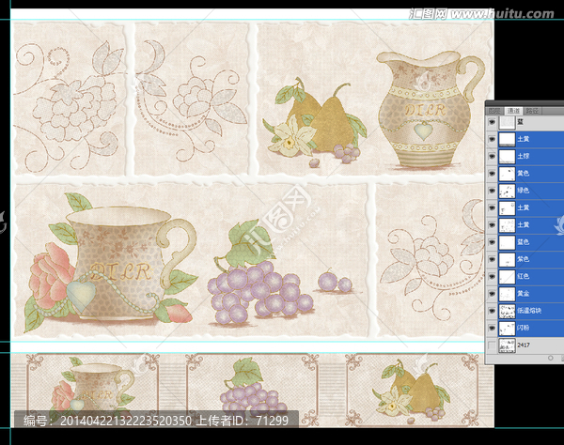Toggle eye of 土黄 channel directly above 土棕
This screenshot has height=445, width=564.
[x=492, y=139]
